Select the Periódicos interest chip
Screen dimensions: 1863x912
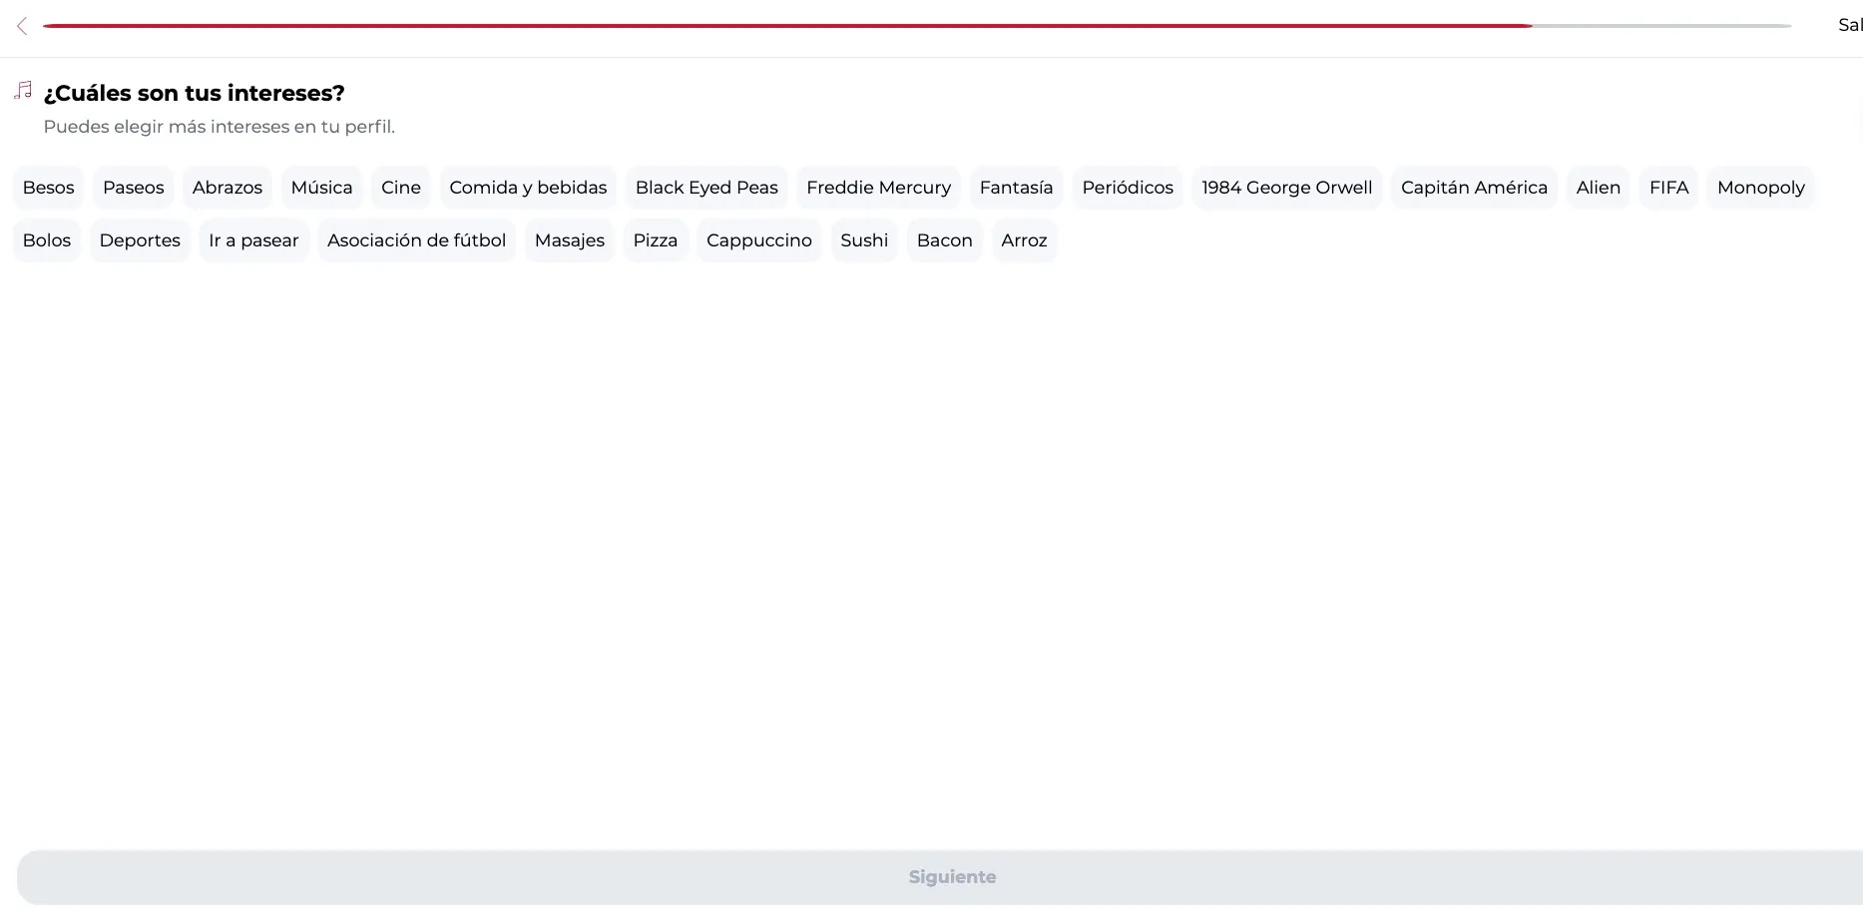1128,188
